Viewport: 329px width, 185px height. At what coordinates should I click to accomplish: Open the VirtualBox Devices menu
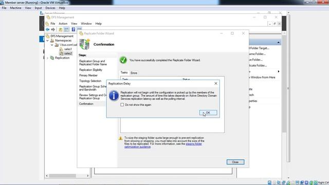click(x=50, y=8)
